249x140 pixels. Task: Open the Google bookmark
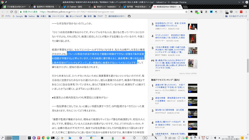18,16
